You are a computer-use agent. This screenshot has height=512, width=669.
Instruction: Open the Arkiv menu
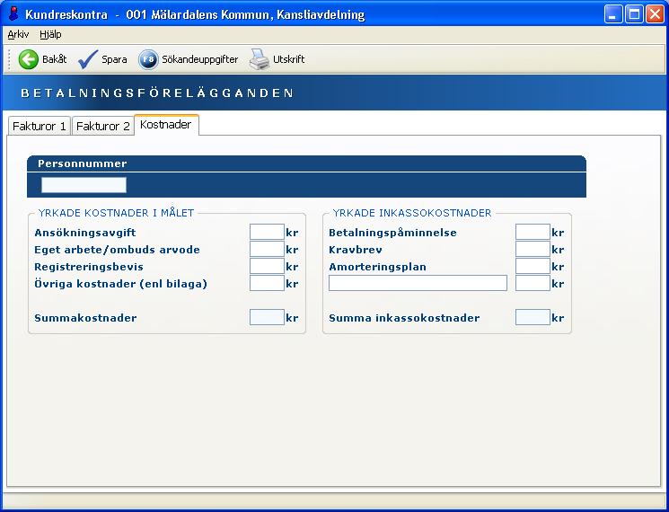click(x=18, y=34)
